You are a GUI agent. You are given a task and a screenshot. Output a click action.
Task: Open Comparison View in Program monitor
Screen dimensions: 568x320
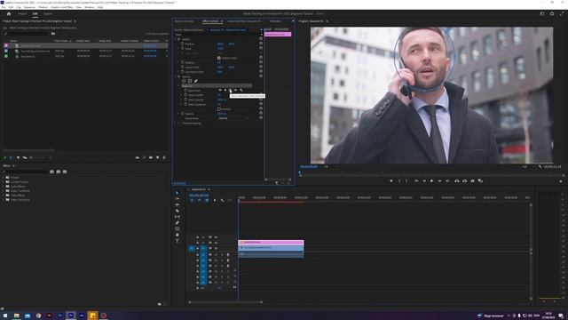click(x=480, y=180)
